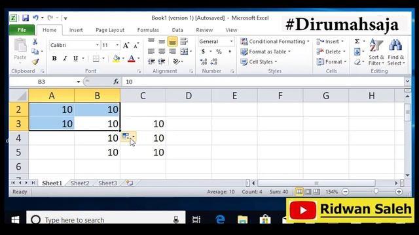419x235 pixels.
Task: Toggle Middle Align
Action: (x=162, y=41)
